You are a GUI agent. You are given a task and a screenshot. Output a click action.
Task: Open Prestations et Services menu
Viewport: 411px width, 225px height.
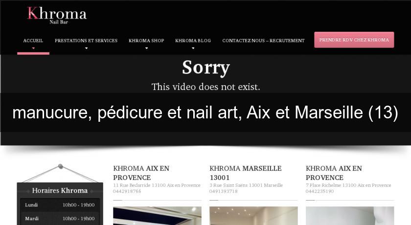coord(86,41)
